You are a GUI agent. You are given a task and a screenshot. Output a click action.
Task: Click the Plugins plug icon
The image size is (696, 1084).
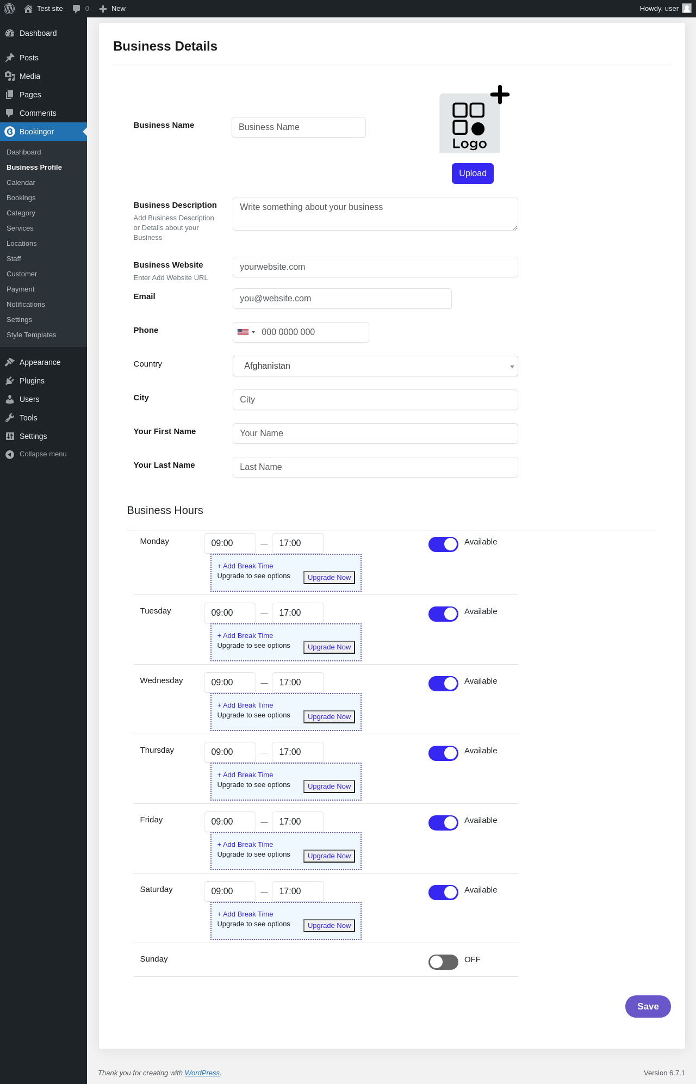click(10, 381)
